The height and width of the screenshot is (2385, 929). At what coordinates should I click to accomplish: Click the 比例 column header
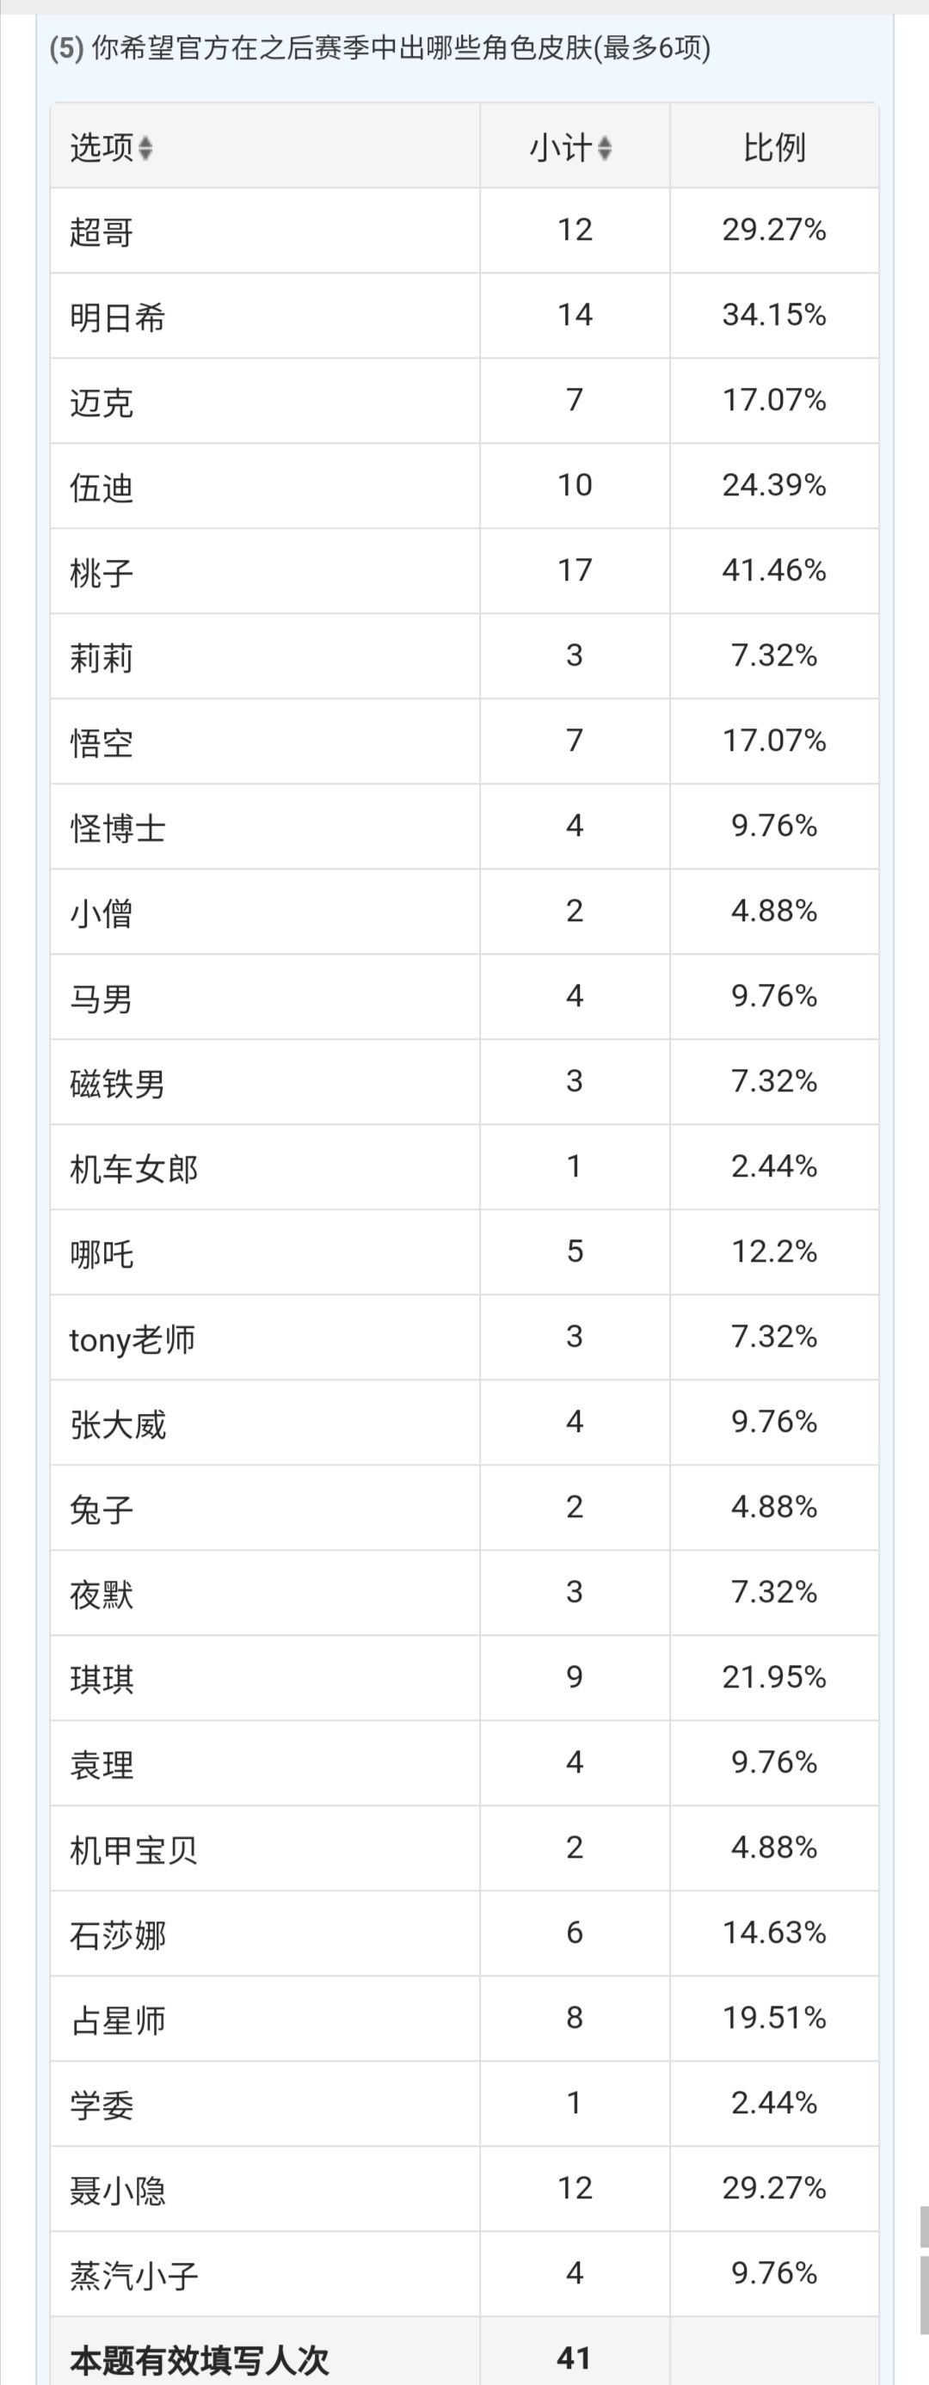coord(773,147)
